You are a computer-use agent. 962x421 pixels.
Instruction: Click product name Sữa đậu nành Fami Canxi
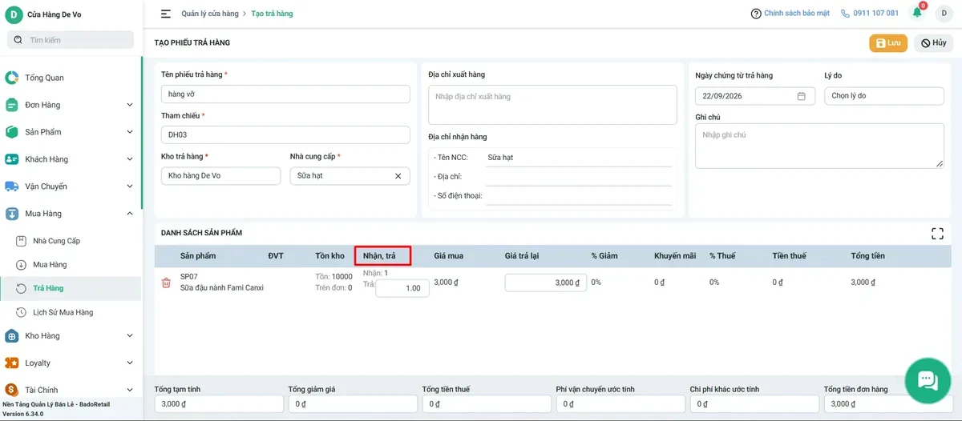[x=222, y=288]
